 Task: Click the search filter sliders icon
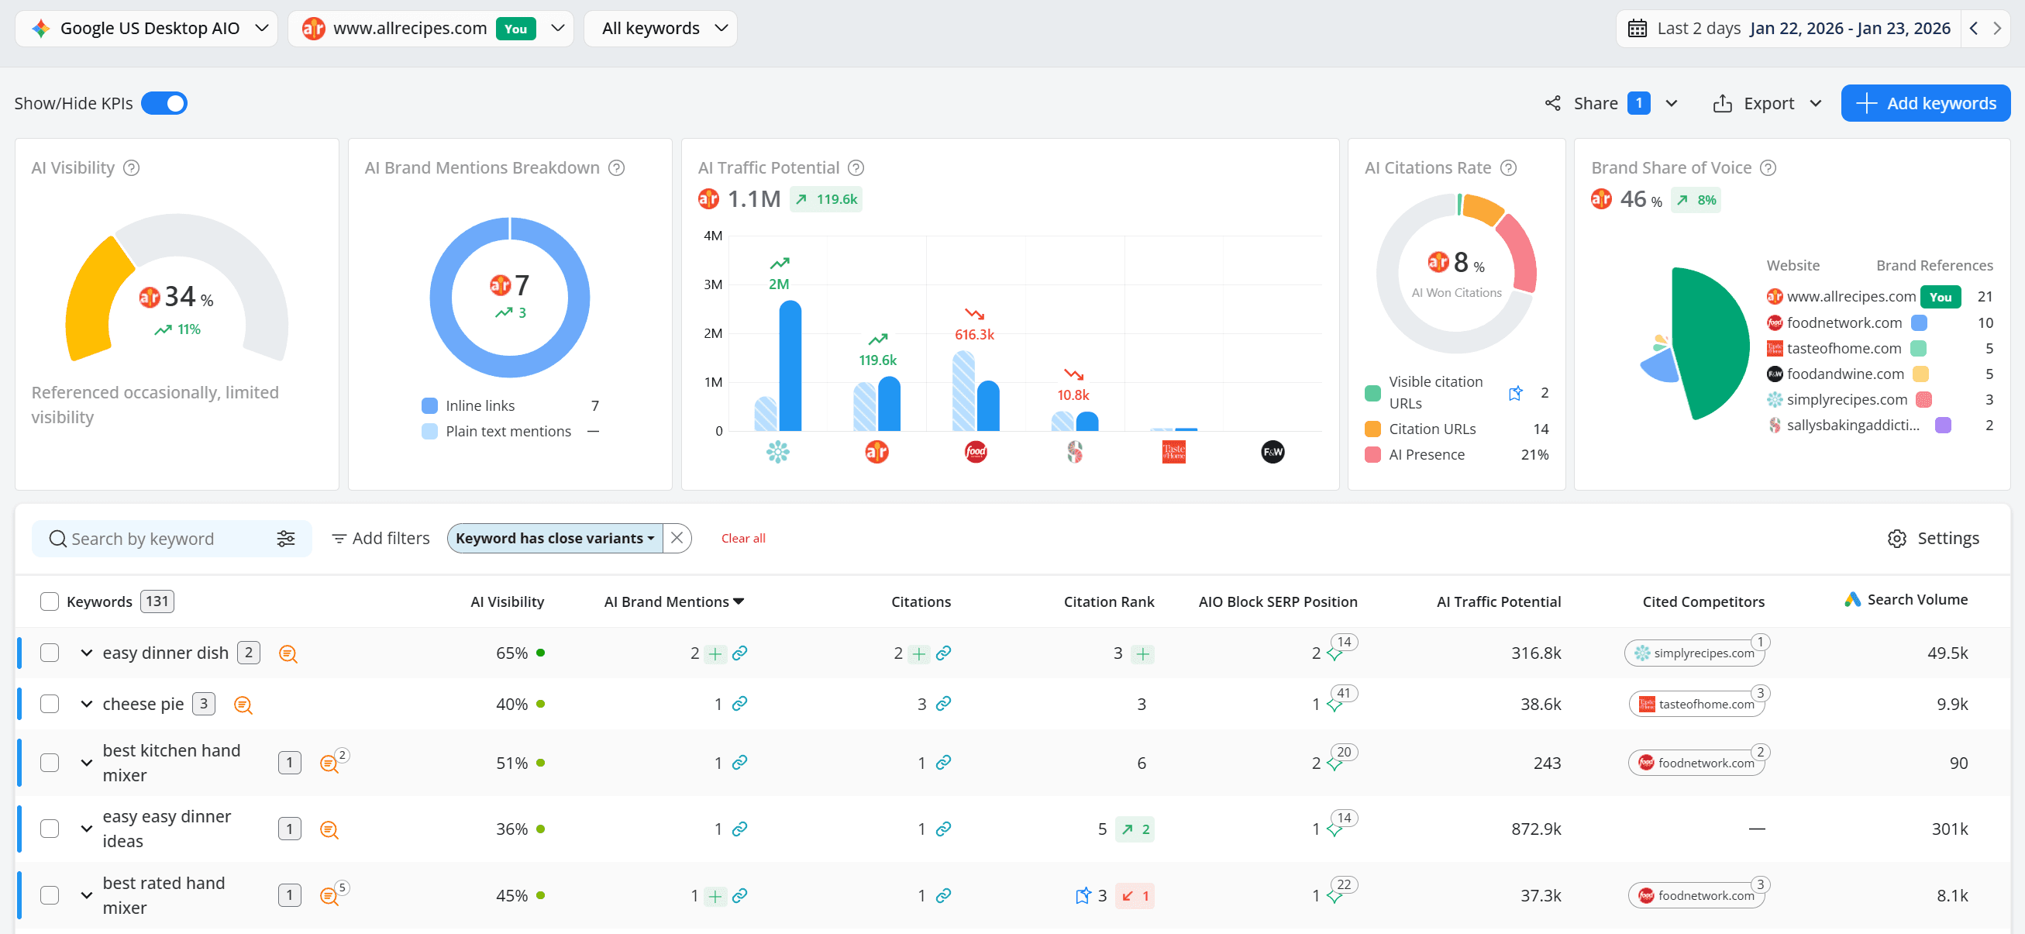285,539
